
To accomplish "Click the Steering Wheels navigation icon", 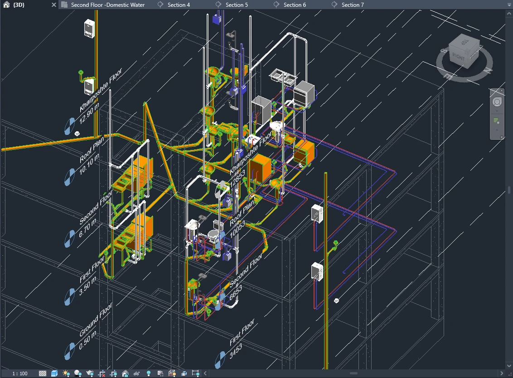I will coord(497,101).
